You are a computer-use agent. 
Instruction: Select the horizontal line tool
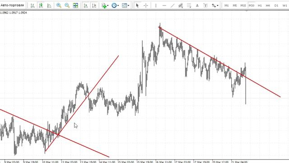(164, 5)
